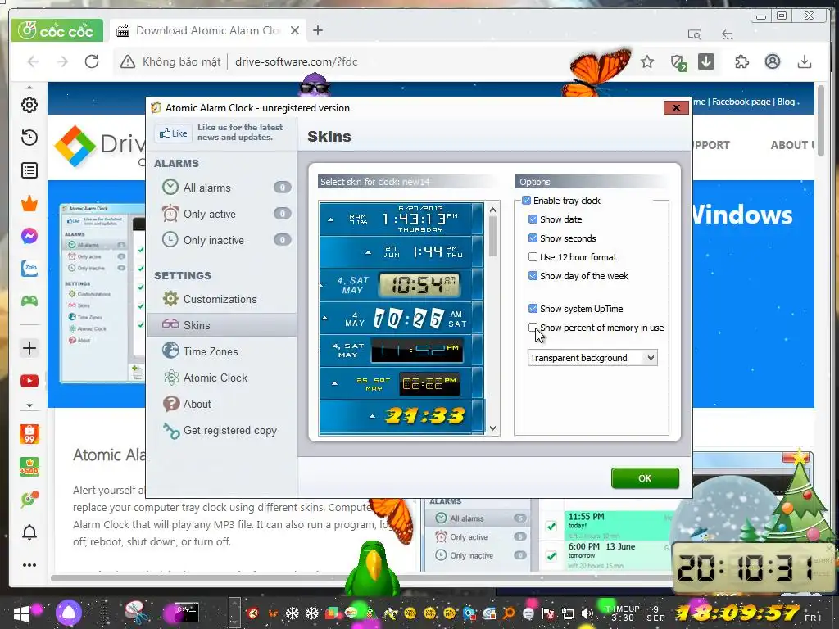Uncheck Show date option
This screenshot has width=839, height=629.
click(x=533, y=219)
